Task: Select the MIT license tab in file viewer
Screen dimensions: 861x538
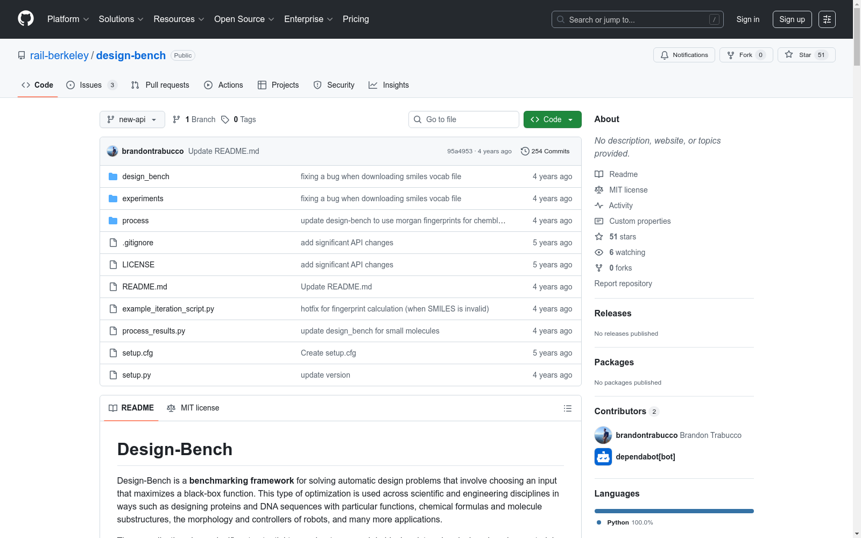Action: pyautogui.click(x=193, y=408)
